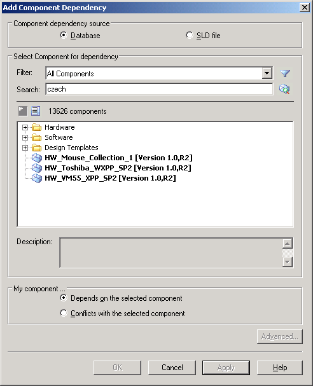Click the Hardware folder icon
Image resolution: width=313 pixels, height=386 pixels.
[37, 127]
